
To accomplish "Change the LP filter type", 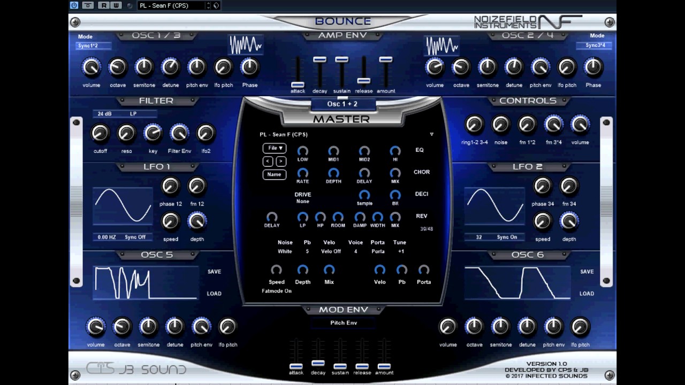I will (x=133, y=114).
